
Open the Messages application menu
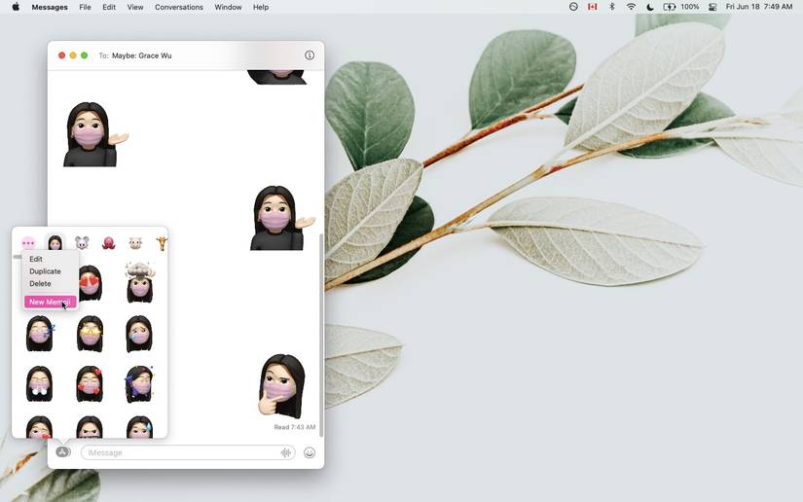coord(50,7)
